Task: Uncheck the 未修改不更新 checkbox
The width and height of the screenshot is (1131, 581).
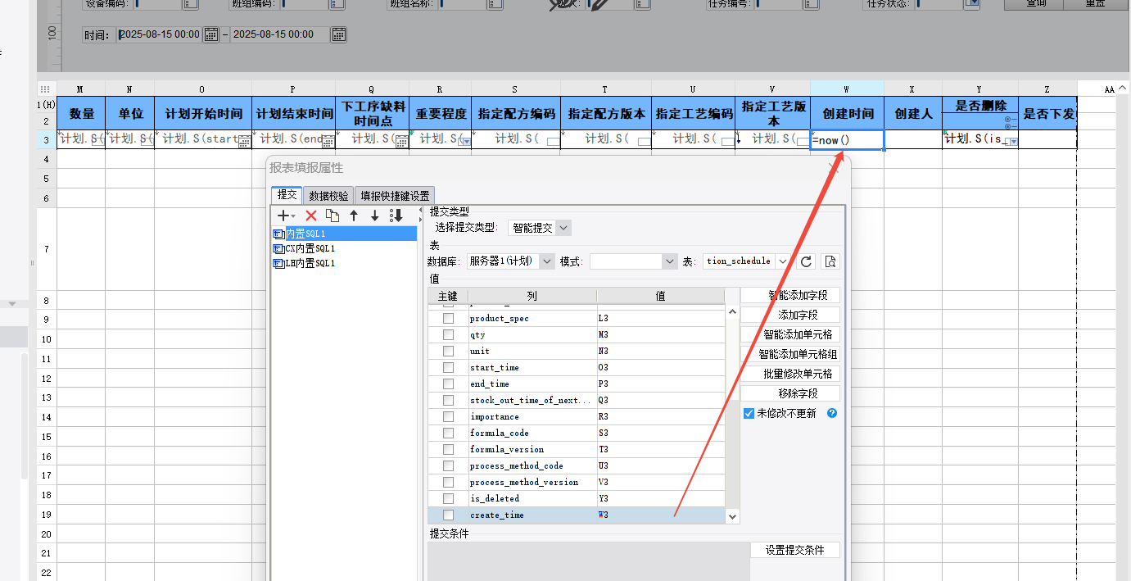Action: point(749,414)
